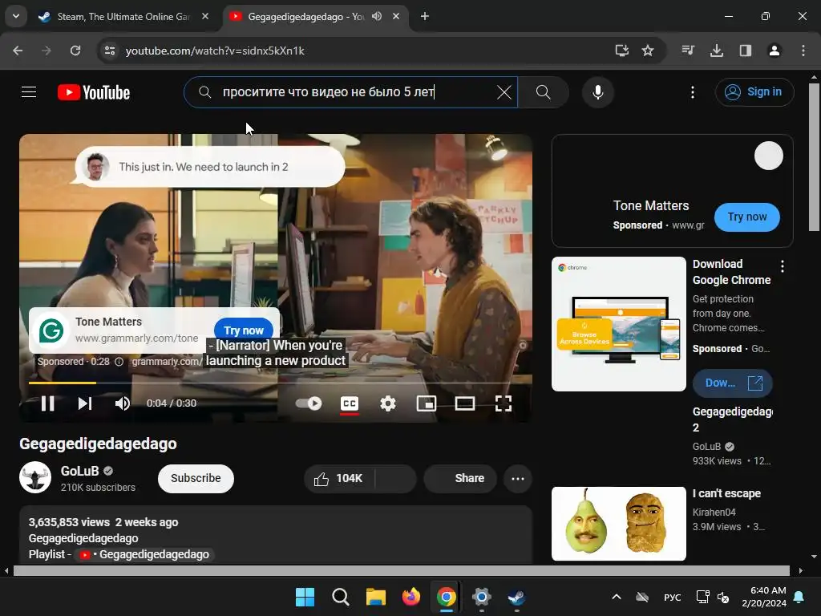Skip to the next video
The height and width of the screenshot is (616, 821).
(x=85, y=403)
